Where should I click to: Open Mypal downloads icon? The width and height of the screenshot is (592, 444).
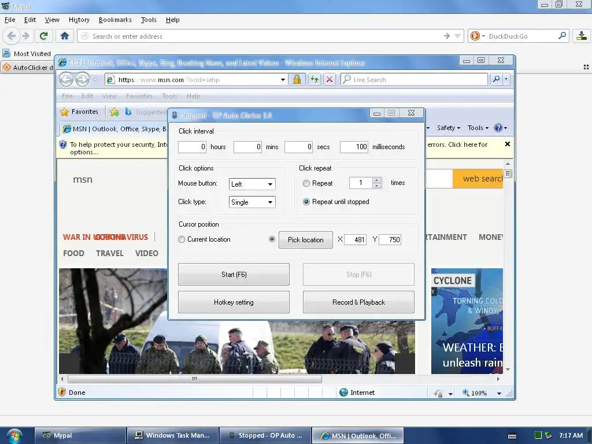[x=582, y=36]
